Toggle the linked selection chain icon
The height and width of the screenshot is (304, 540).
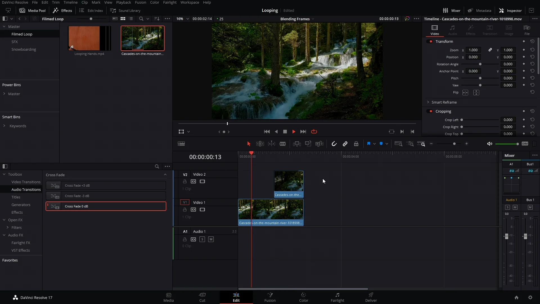[345, 144]
